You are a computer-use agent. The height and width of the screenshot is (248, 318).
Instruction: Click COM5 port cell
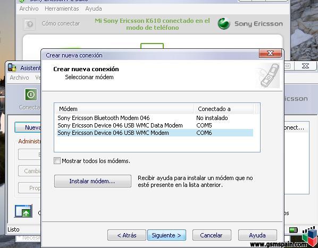[204, 125]
